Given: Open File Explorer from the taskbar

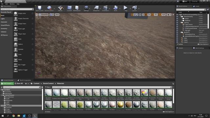Looking at the screenshot, I should pos(19,116).
